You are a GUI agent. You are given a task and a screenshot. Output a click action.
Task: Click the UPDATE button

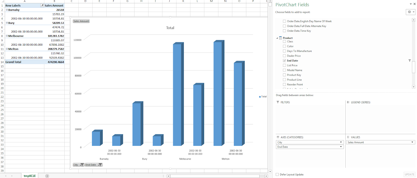click(x=409, y=174)
